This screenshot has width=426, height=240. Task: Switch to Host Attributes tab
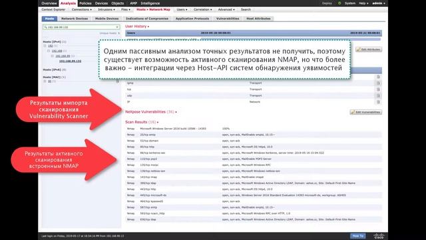pyautogui.click(x=258, y=19)
